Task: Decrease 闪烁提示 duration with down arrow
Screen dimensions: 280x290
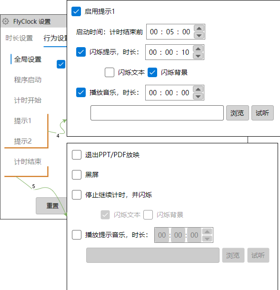Action: coord(198,56)
